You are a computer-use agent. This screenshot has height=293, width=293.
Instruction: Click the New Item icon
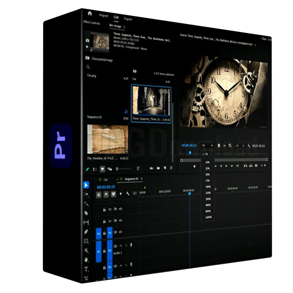165,168
